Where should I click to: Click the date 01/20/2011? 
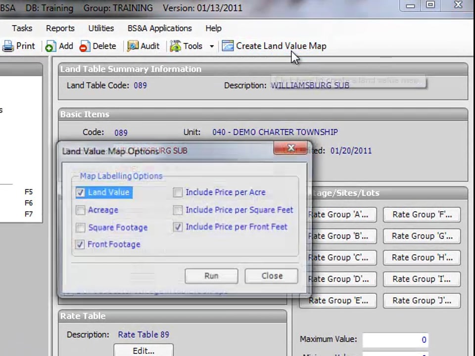[x=351, y=151]
